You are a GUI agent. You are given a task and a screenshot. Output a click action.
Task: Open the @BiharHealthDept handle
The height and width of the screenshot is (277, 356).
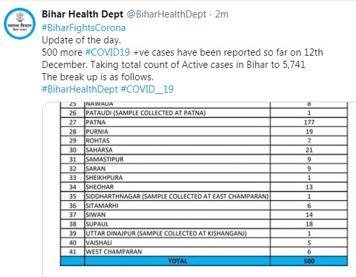[x=167, y=14]
